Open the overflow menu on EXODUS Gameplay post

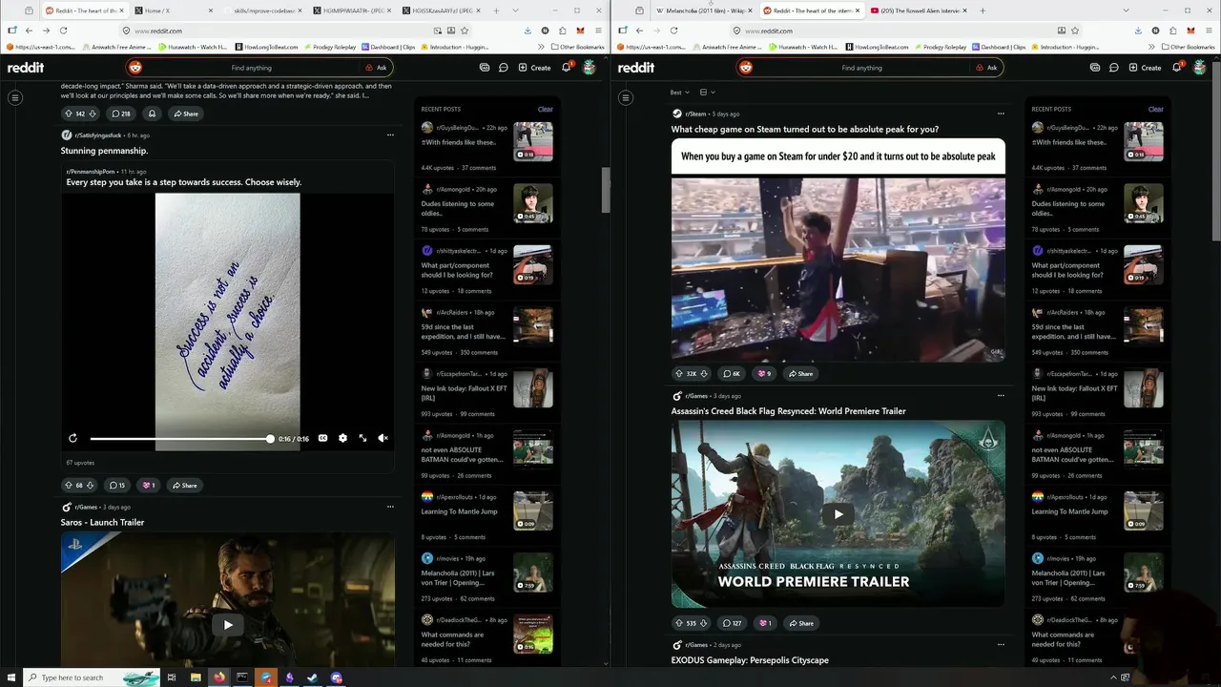tap(1001, 644)
